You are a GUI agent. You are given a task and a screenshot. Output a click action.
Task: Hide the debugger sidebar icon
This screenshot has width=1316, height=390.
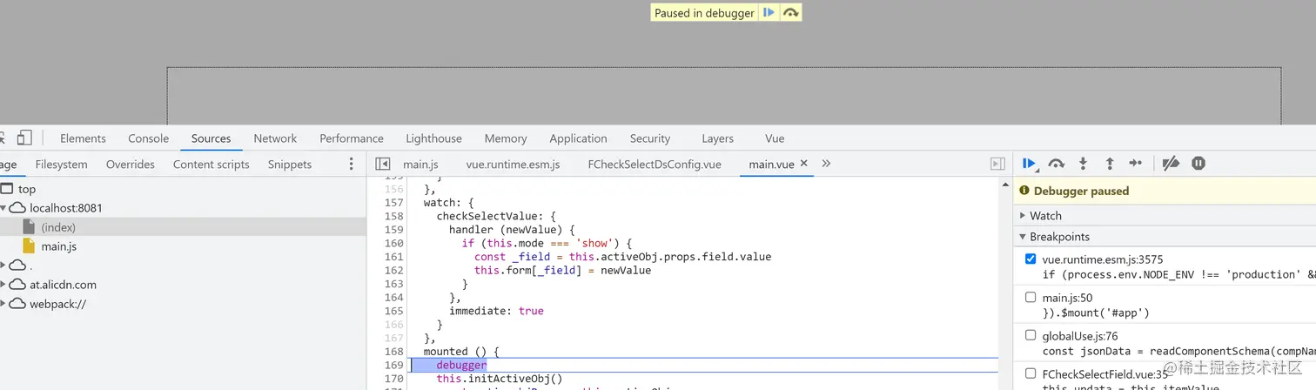(x=997, y=164)
